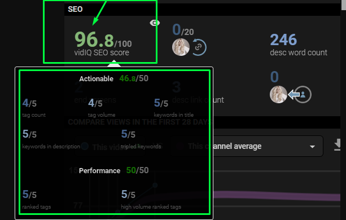Click the download icon beside dropdown
The image size is (346, 220).
[337, 144]
